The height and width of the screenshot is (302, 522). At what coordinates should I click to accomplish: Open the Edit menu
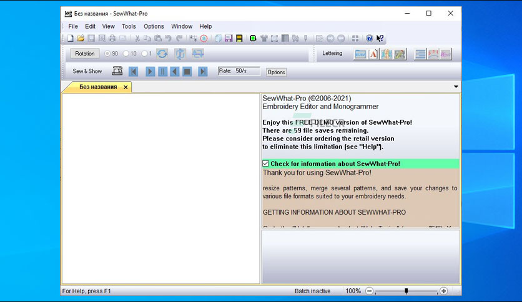[90, 26]
